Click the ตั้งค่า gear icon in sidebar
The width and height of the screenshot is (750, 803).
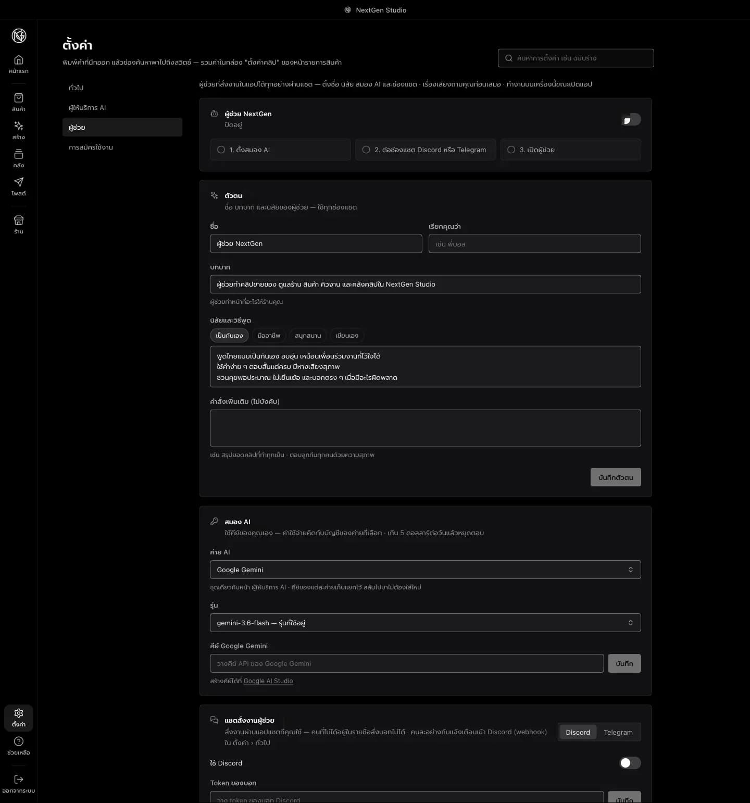tap(19, 713)
